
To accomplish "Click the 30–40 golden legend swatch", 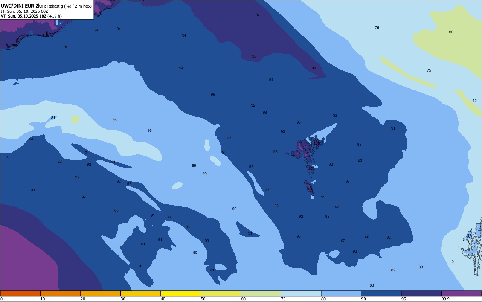I will point(140,293).
